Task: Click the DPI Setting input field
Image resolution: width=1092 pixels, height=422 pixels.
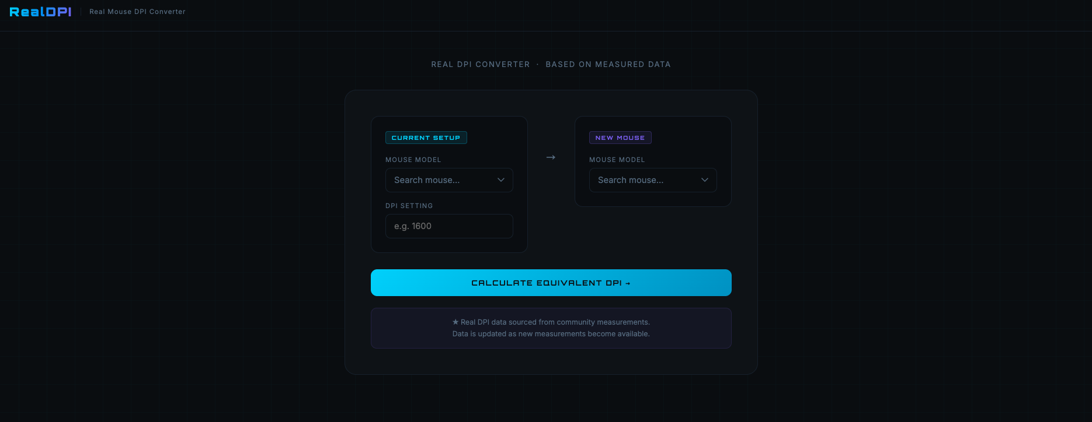Action: (449, 226)
